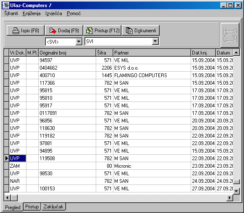Open the Dokumenti button
Image resolution: width=244 pixels, height=213 pixels.
click(x=141, y=31)
